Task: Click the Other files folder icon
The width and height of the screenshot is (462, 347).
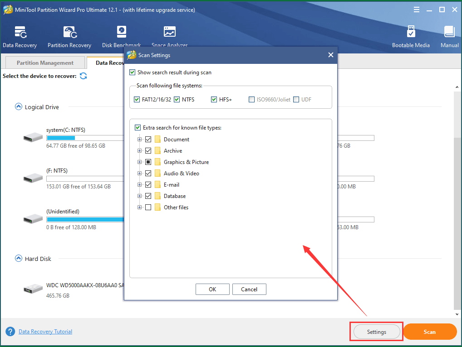Action: [x=158, y=207]
